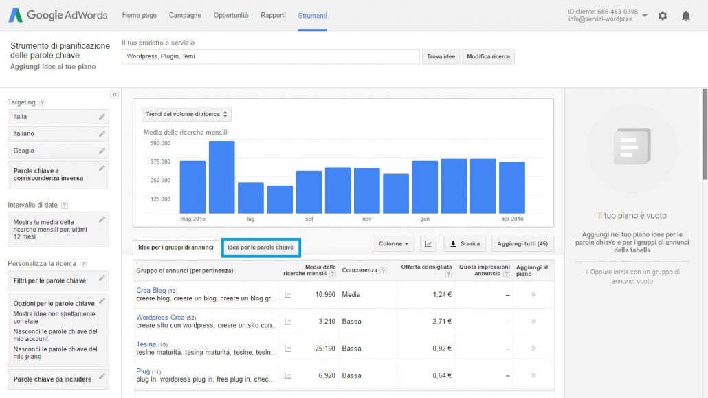The height and width of the screenshot is (398, 708).
Task: Click help icon next to Personalizza la ricerca
Action: click(x=83, y=264)
